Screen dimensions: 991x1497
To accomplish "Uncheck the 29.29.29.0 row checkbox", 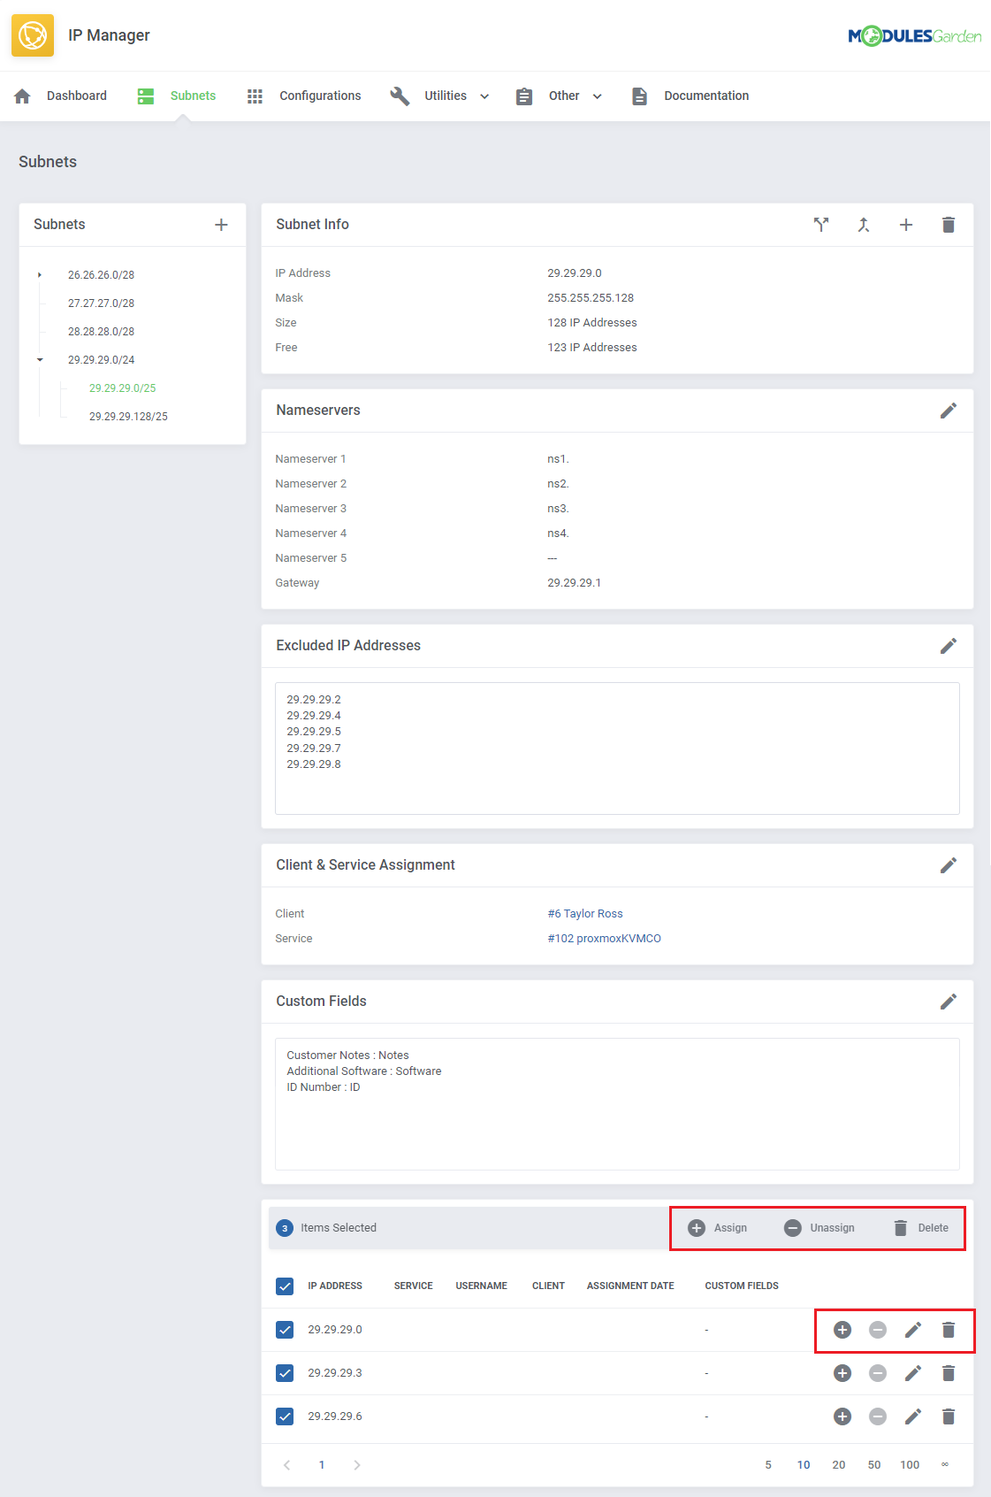I will (285, 1330).
